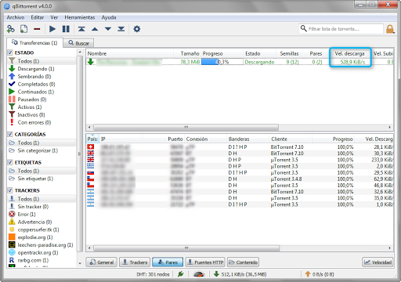This screenshot has width=401, height=282.
Task: Sort torrents by Semillas column
Action: 288,53
